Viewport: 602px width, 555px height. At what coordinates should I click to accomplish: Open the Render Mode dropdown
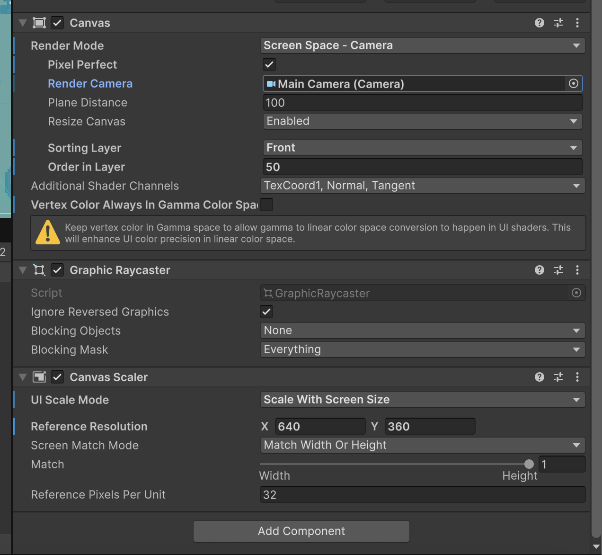(422, 45)
